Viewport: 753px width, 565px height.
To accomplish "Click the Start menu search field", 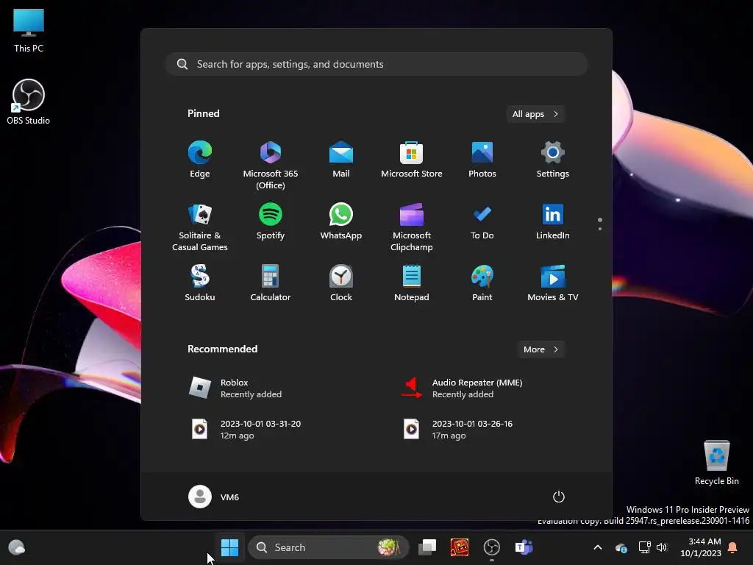I will [376, 64].
